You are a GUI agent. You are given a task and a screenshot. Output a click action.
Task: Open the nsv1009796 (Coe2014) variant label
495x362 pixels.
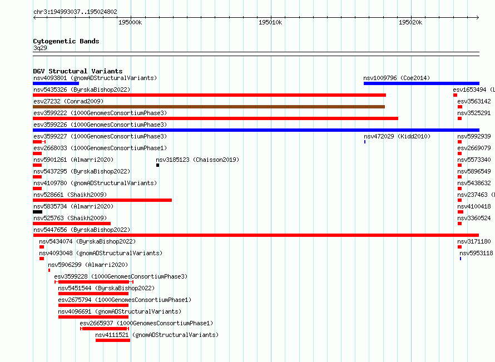coord(397,78)
